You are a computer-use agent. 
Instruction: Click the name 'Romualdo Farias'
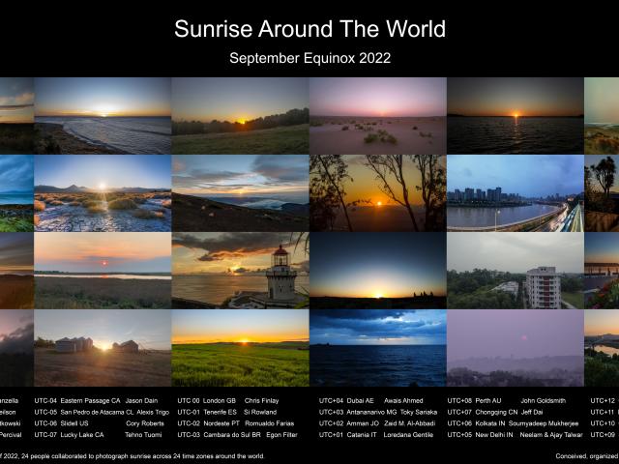point(270,423)
